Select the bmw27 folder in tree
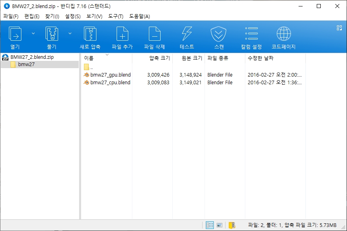 coord(26,65)
